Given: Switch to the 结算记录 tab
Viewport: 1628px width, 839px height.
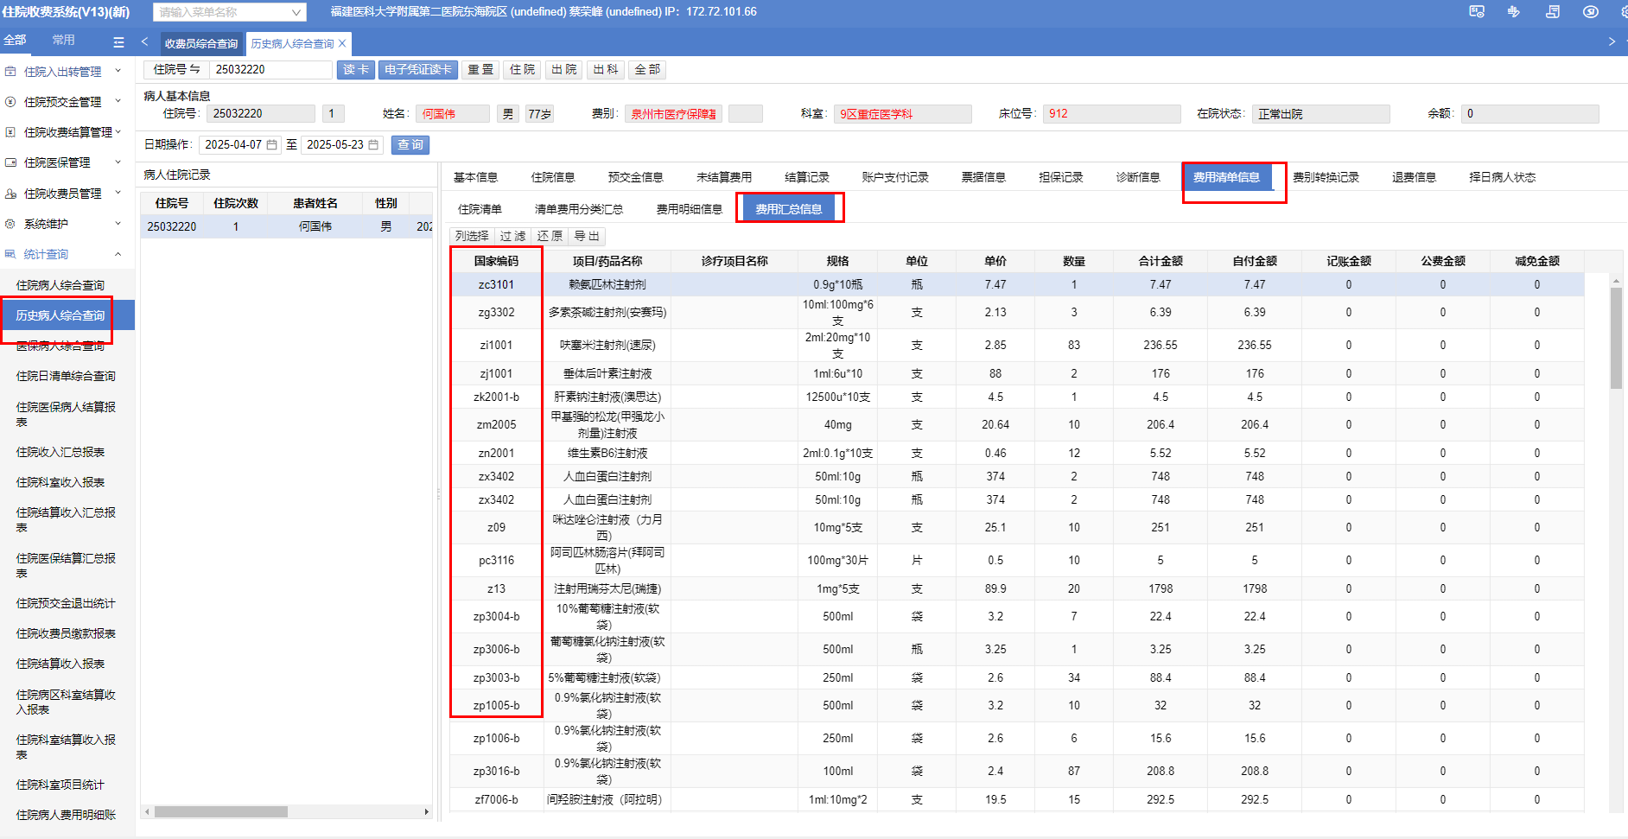Looking at the screenshot, I should tap(806, 177).
